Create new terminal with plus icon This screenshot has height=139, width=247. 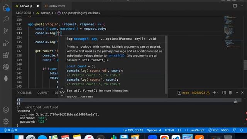pos(214,93)
